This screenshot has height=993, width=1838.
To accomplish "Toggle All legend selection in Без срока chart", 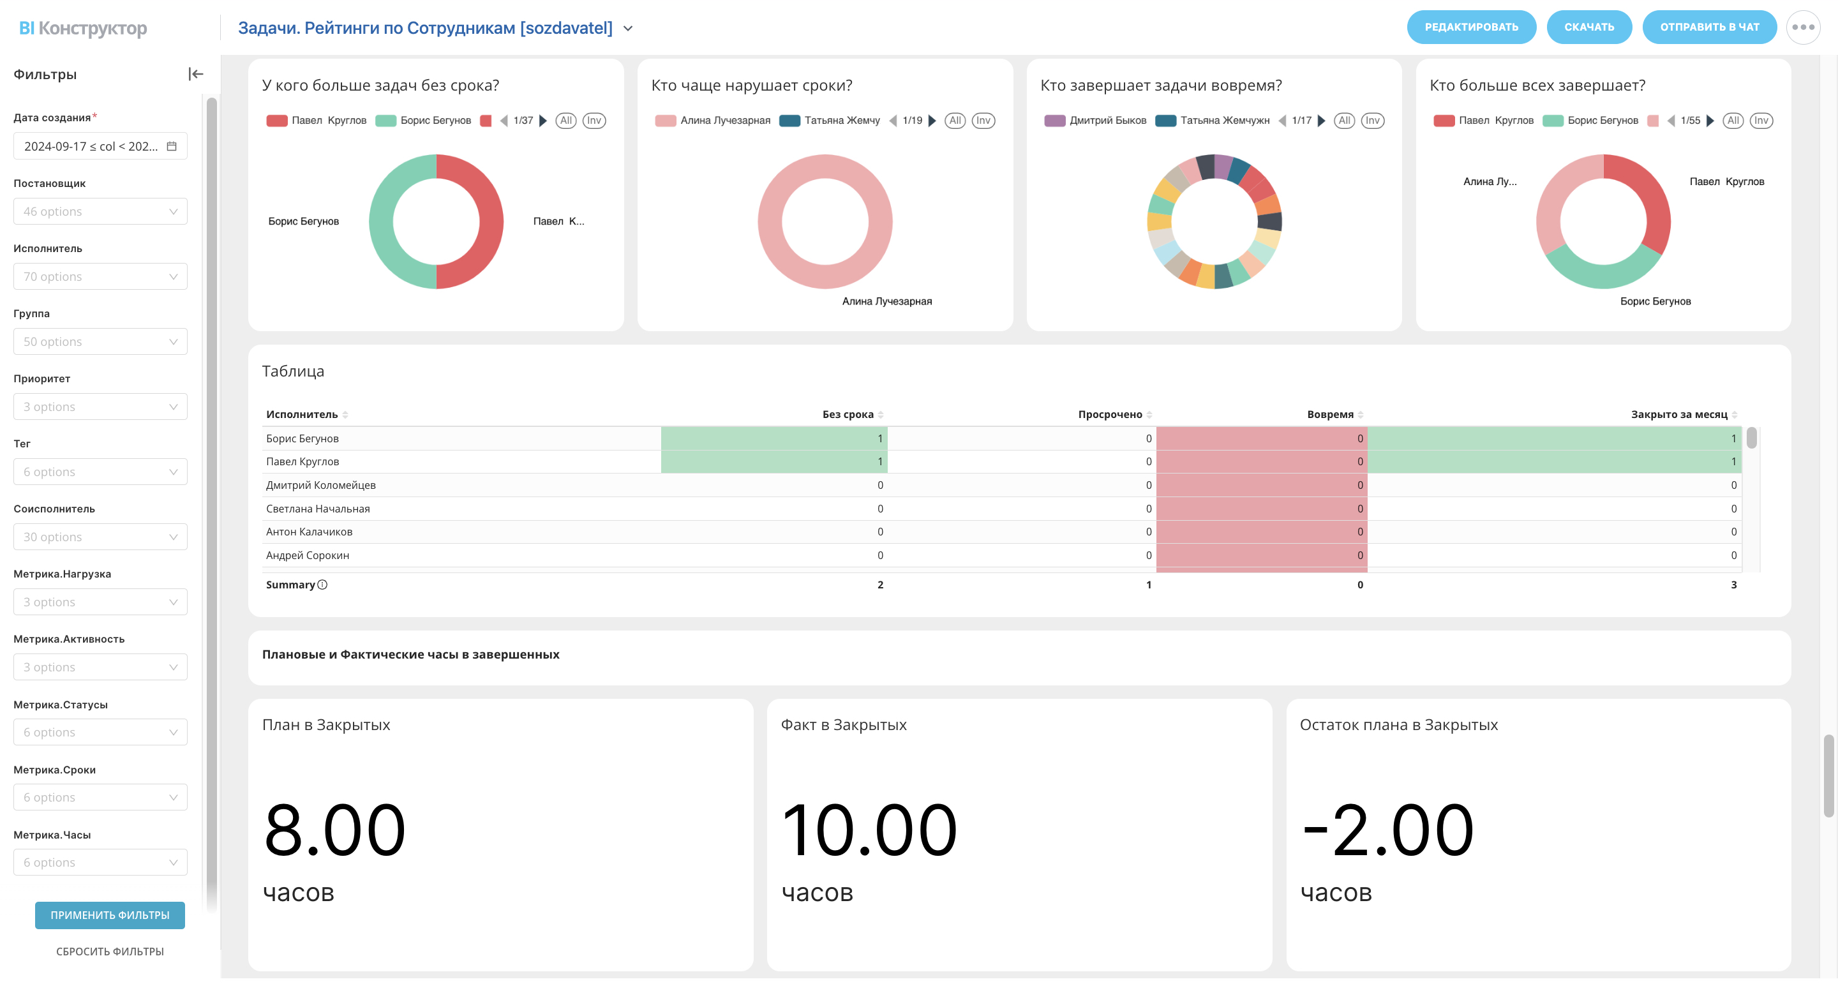I will [566, 121].
